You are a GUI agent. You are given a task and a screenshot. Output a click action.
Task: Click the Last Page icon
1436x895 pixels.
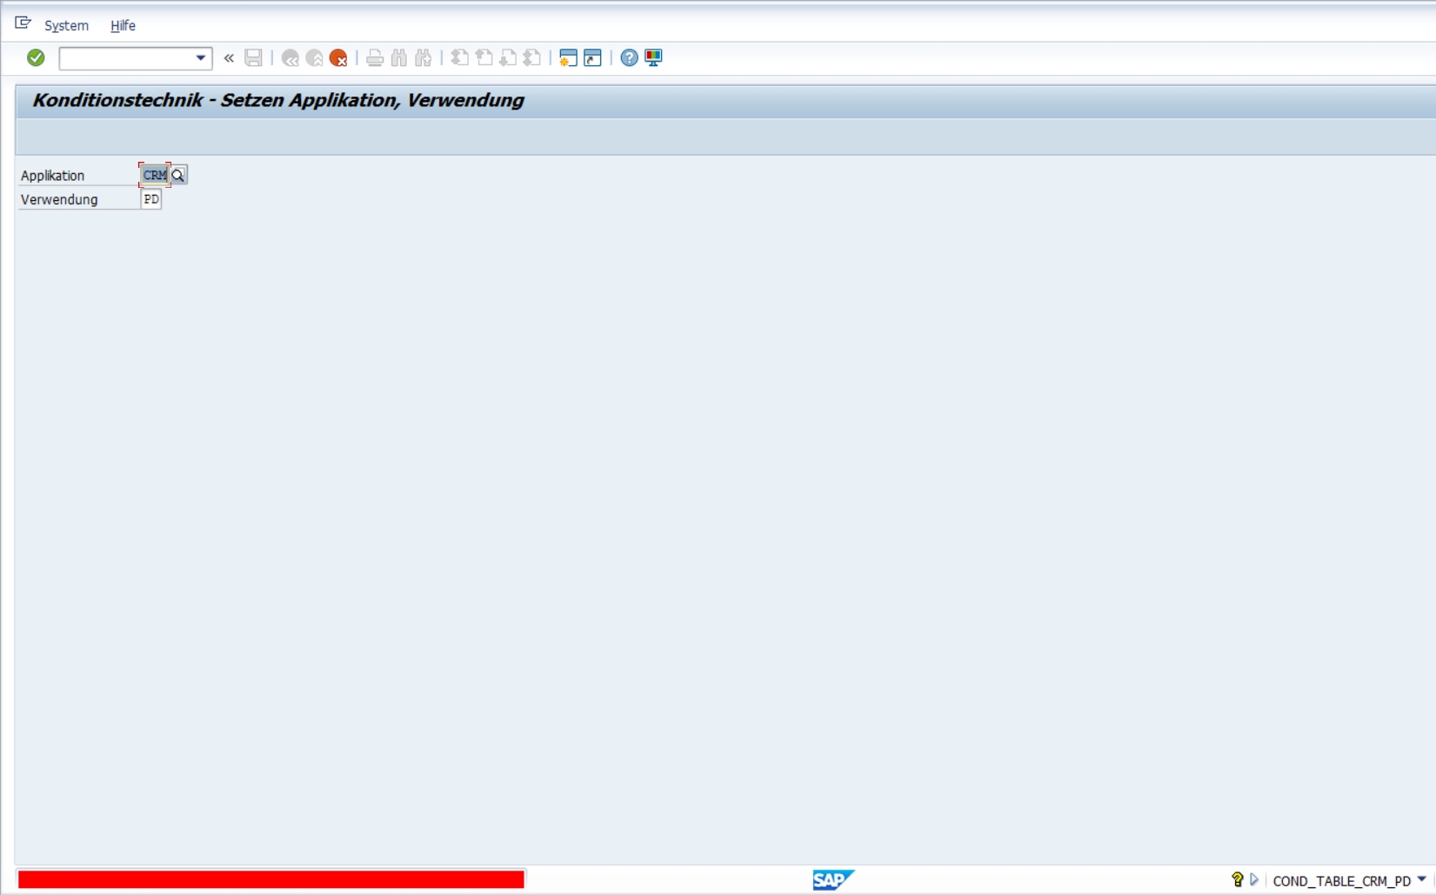click(532, 58)
